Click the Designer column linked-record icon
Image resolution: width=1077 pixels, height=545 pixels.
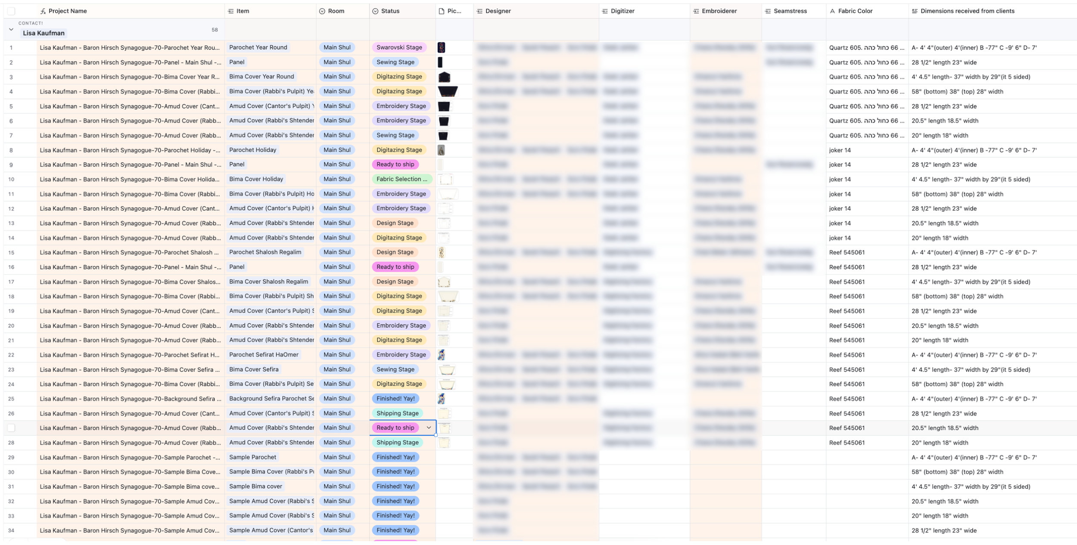point(479,11)
